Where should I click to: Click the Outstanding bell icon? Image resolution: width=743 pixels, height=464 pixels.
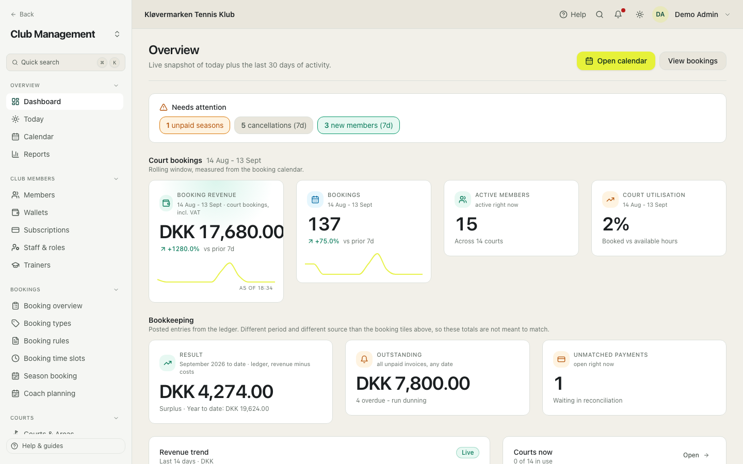coord(364,359)
